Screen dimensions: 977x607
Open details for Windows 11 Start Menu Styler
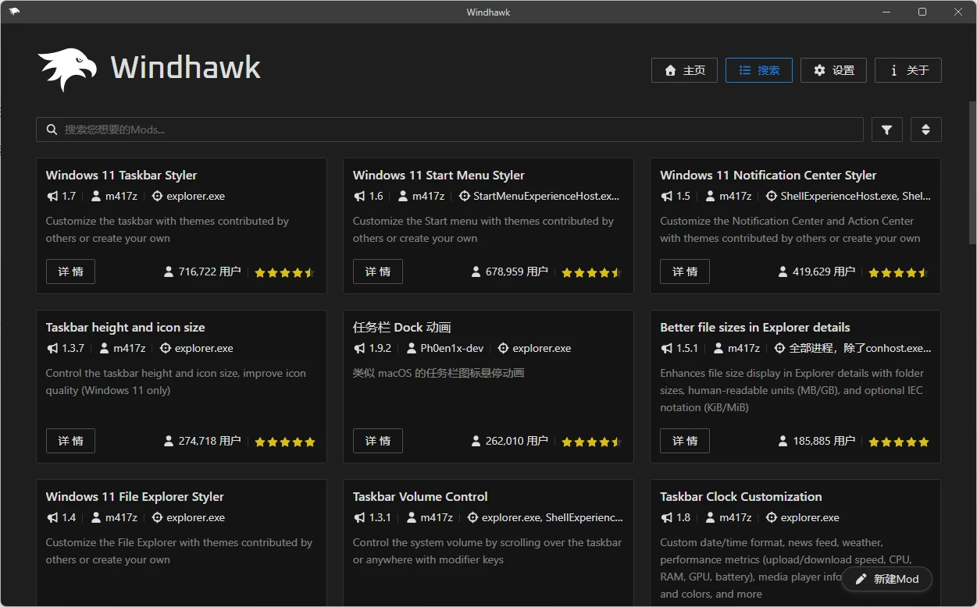pos(377,272)
